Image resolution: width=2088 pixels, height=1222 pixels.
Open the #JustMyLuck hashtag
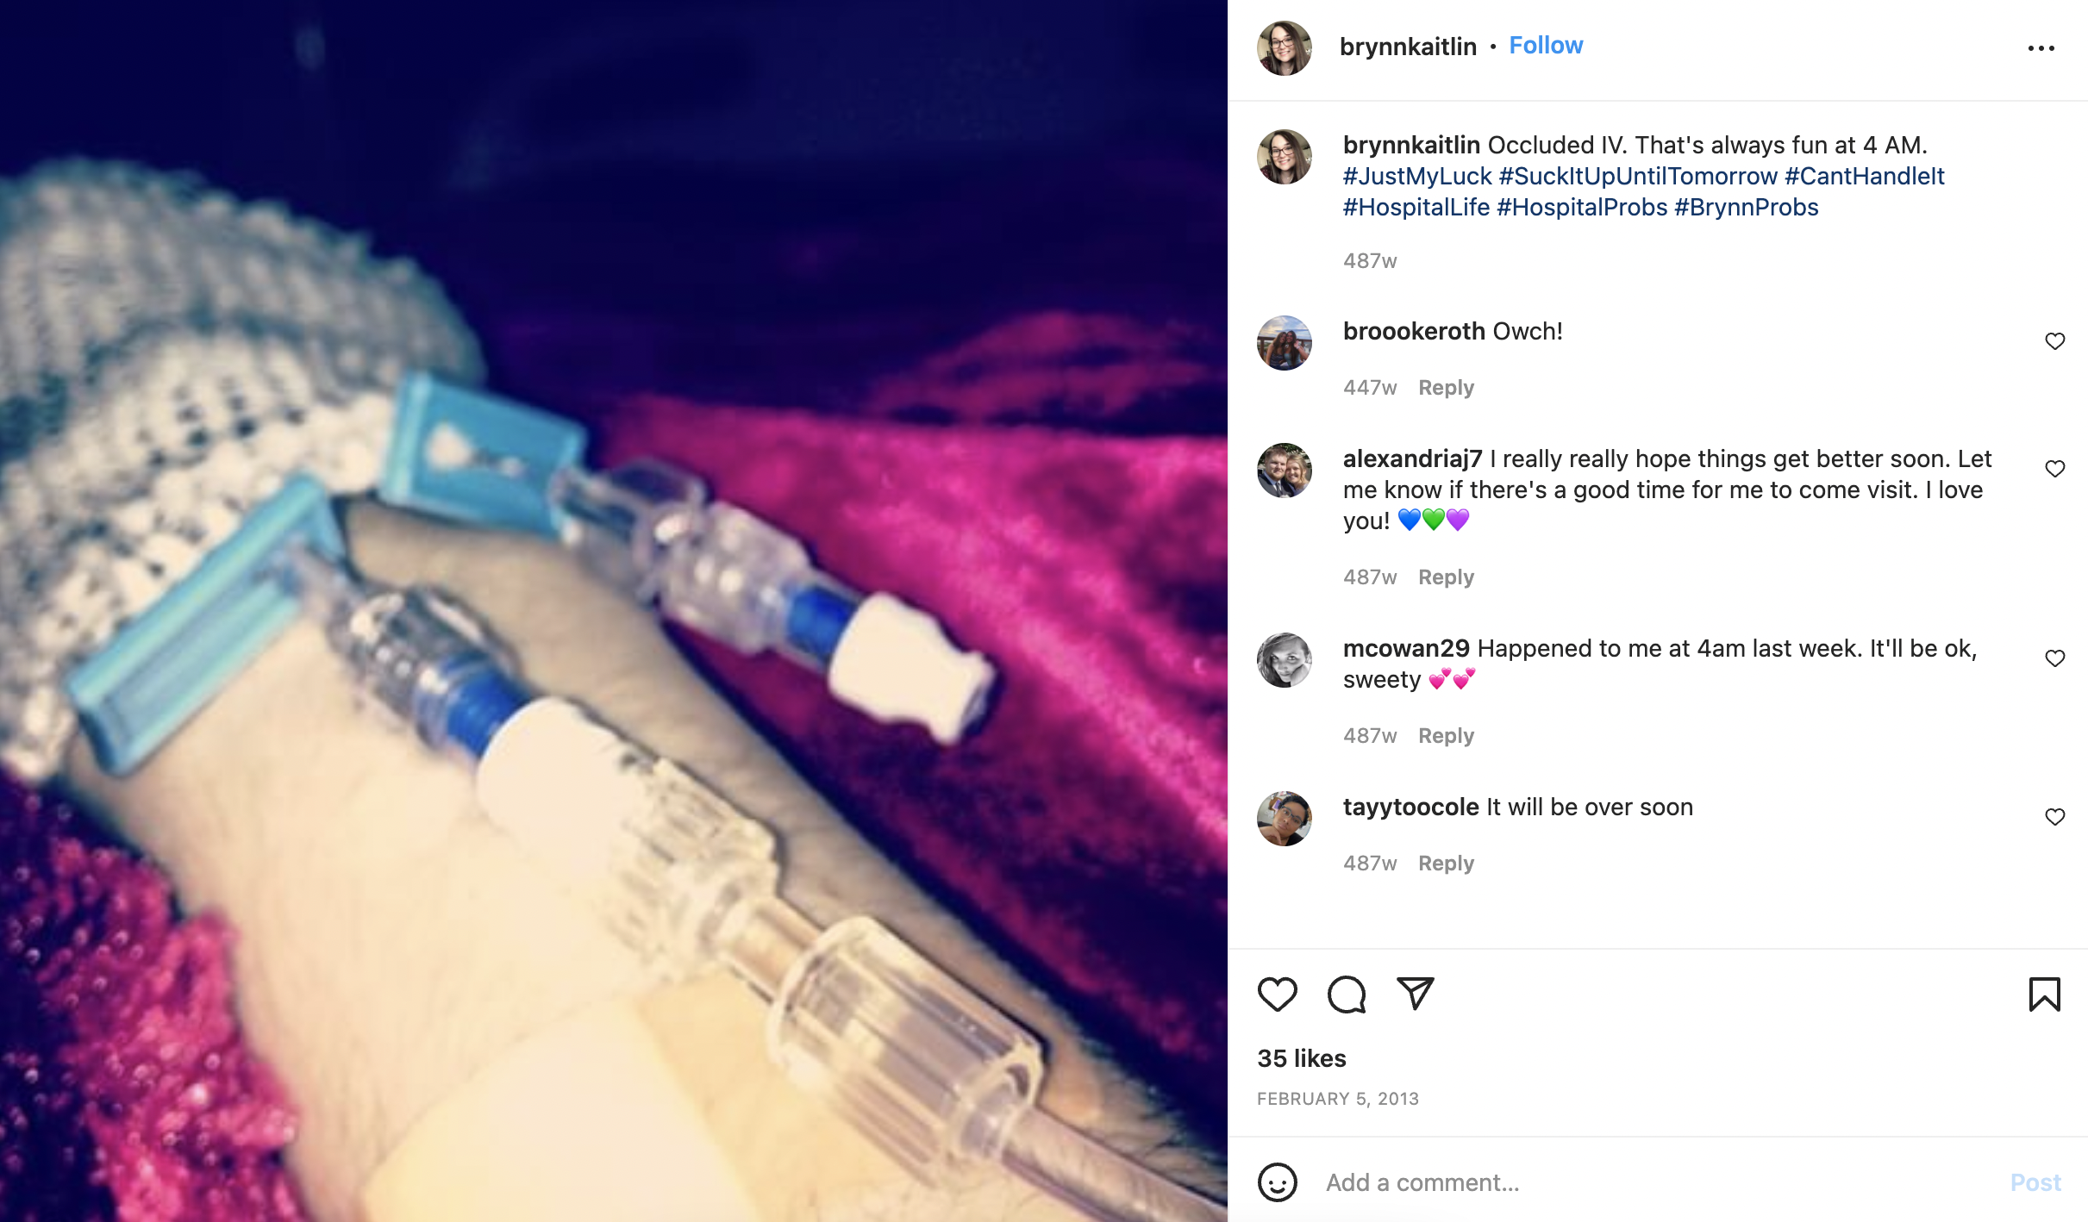click(x=1417, y=177)
